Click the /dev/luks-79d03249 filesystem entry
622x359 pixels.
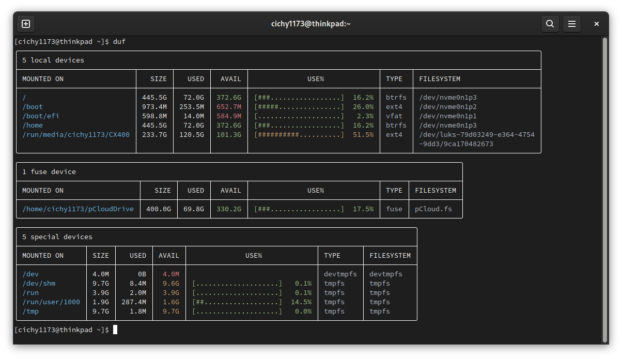tap(477, 139)
